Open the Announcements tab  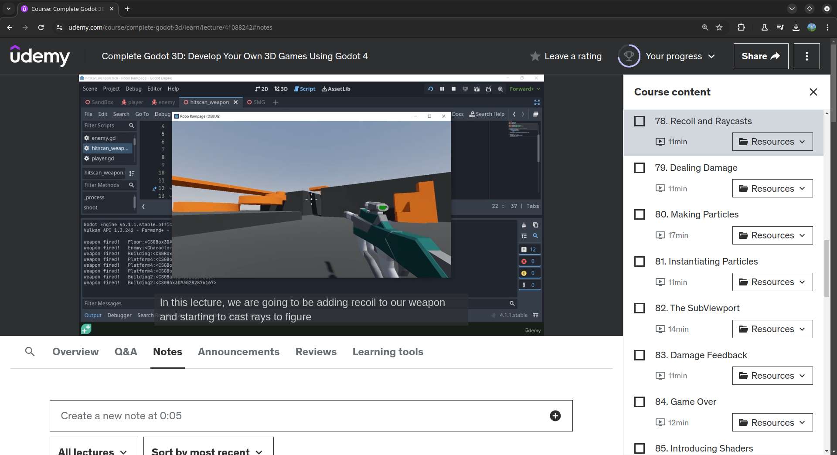click(x=238, y=352)
